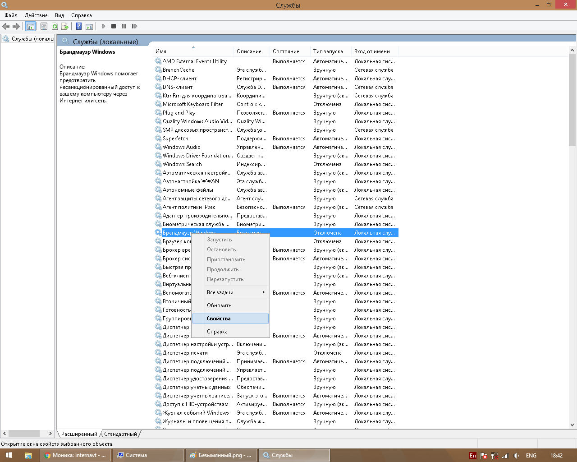The width and height of the screenshot is (577, 462).
Task: Switch to the Расширенный tab
Action: pos(79,434)
